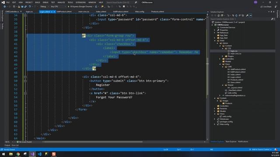Click the purple Visual Studio taskbar icon
The image size is (280, 157).
click(32, 154)
